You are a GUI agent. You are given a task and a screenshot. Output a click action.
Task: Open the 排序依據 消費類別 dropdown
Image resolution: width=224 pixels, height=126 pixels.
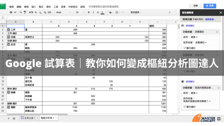(201, 43)
